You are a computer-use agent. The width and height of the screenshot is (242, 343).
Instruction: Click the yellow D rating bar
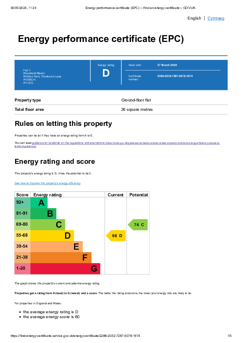[x=52, y=235]
